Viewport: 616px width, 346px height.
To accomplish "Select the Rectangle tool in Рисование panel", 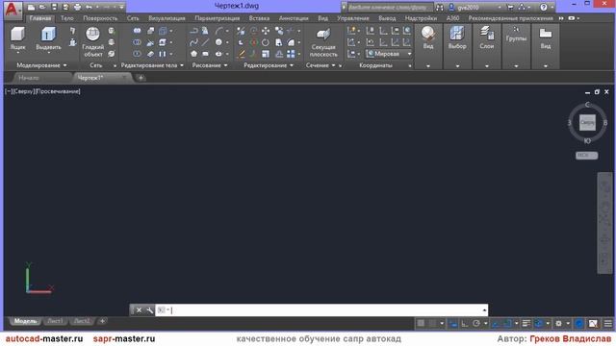I will tap(205, 54).
